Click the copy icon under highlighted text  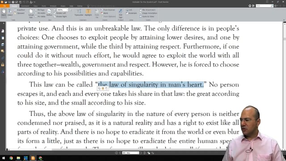pyautogui.click(x=99, y=89)
